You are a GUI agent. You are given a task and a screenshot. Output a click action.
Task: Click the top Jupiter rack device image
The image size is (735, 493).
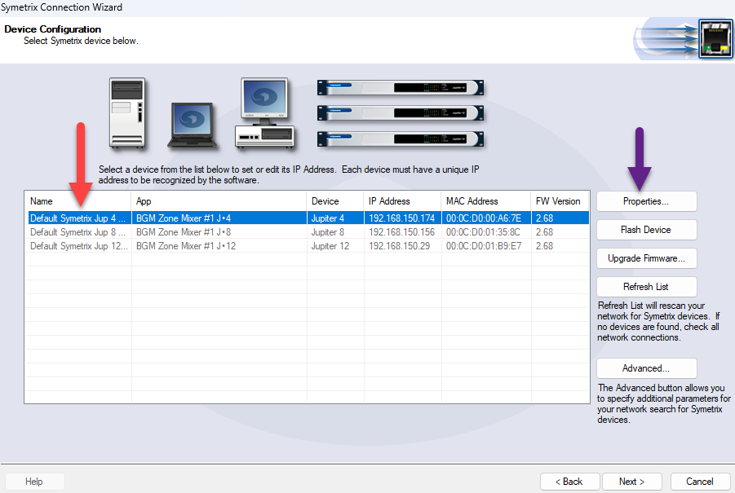[x=400, y=88]
